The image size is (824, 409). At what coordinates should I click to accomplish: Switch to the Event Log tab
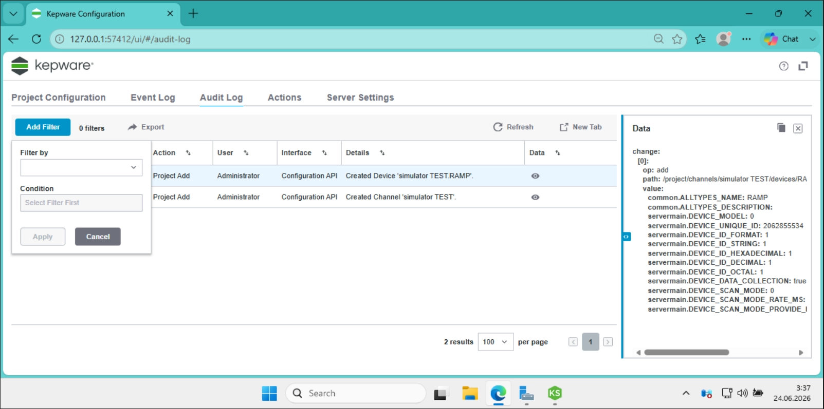(153, 98)
